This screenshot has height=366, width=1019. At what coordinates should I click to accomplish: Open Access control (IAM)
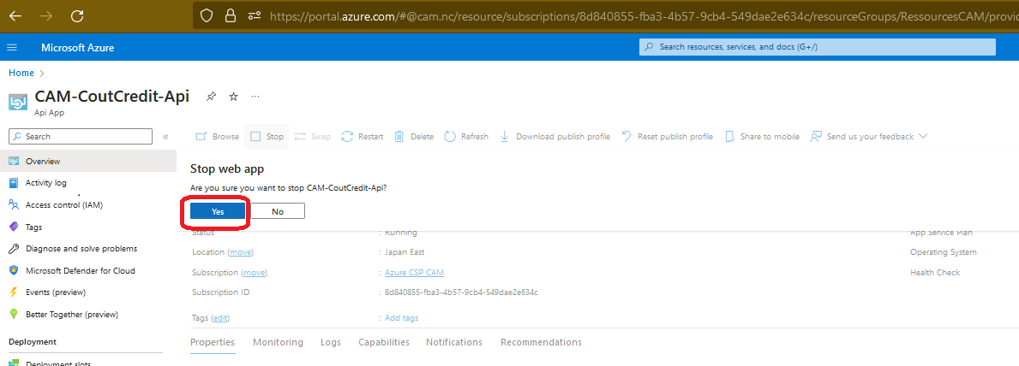tap(64, 204)
